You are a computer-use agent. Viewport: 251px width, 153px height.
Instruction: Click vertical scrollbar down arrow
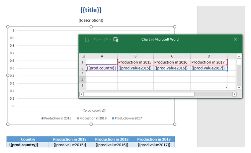[x=239, y=88]
